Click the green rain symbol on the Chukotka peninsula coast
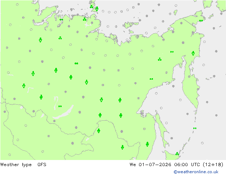226x175 pixels. 201,21
